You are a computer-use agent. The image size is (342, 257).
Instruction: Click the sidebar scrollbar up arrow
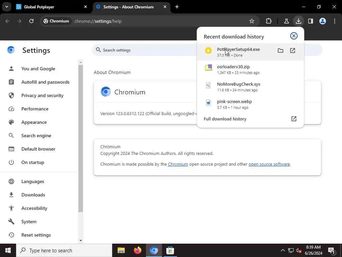coord(81,63)
